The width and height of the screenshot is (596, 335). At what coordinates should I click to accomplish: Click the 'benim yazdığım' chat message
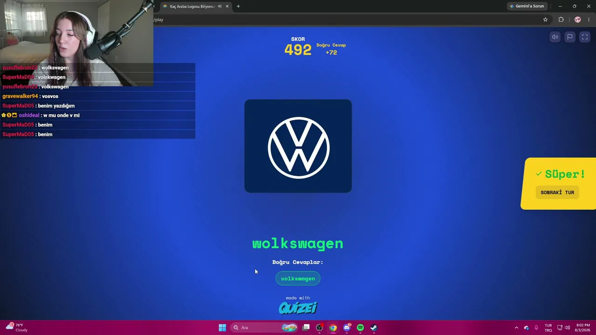click(x=98, y=106)
